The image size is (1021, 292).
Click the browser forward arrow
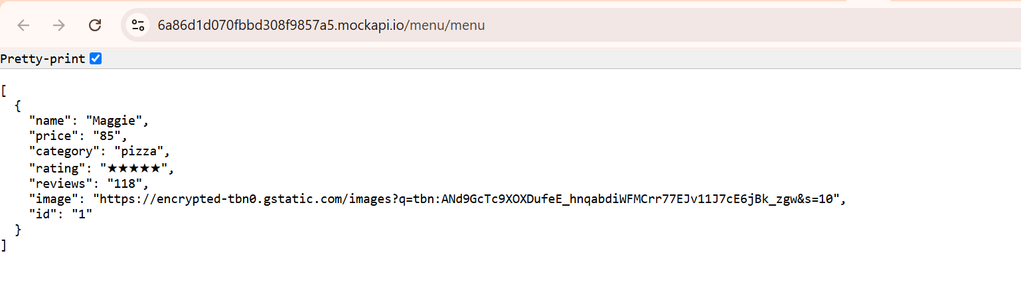coord(59,25)
